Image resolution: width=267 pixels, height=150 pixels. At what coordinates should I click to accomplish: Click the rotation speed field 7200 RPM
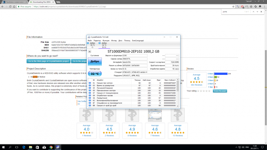click(x=172, y=62)
